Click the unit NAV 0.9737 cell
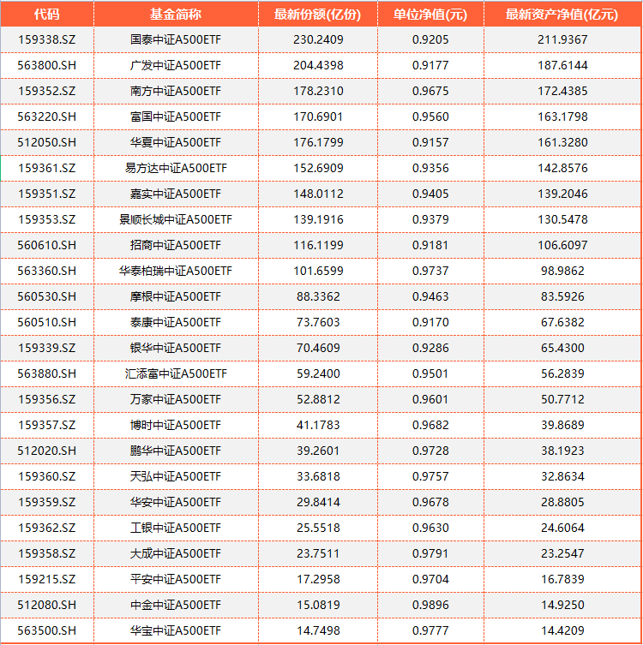The image size is (643, 645). 430,271
